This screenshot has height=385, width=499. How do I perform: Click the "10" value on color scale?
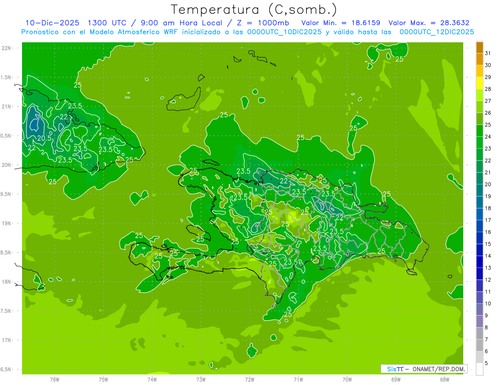[488, 304]
